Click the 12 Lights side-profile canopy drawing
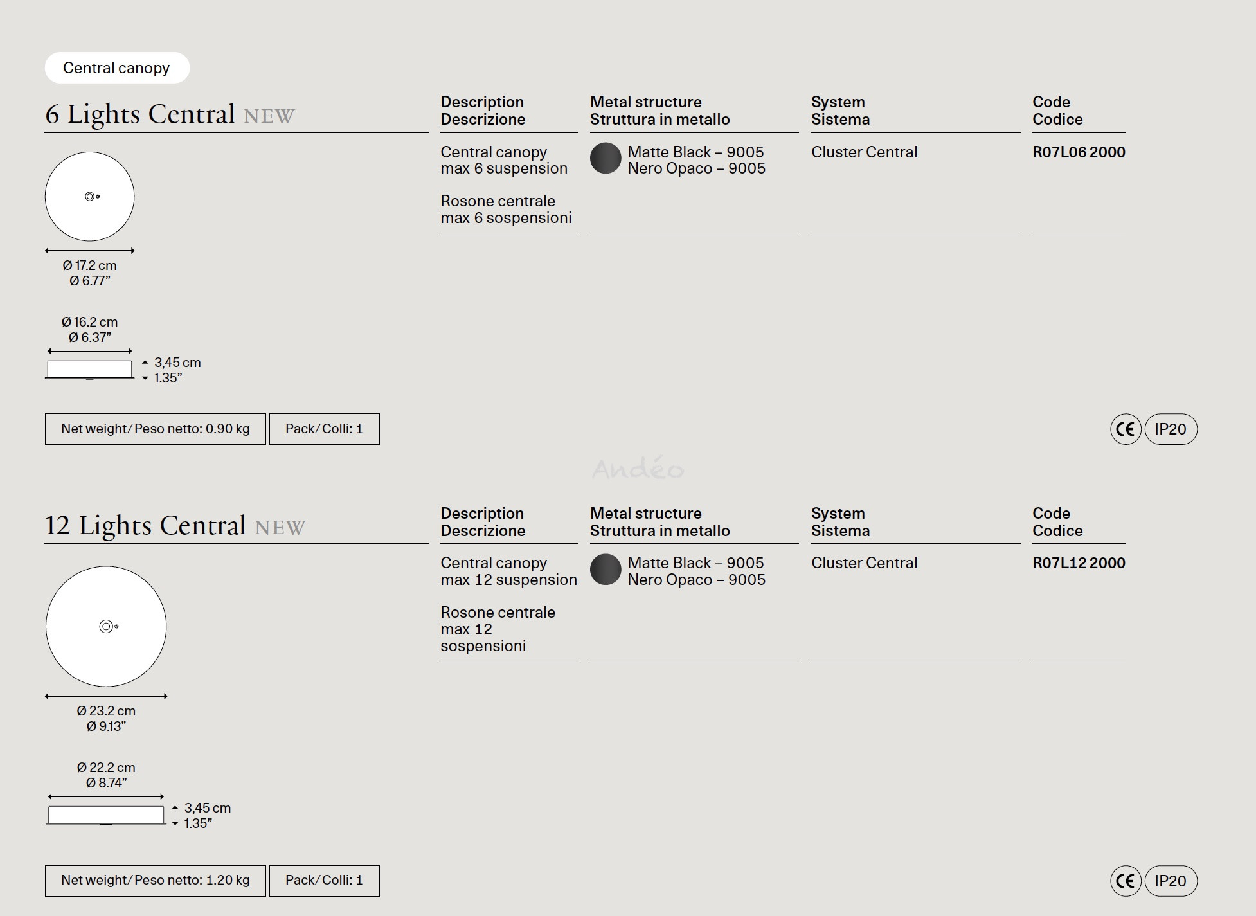The width and height of the screenshot is (1256, 916). tap(106, 815)
